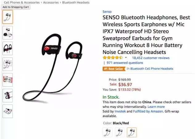Go to Accessories breadcrumb category
Image resolution: width=195 pixels, height=139 pixels.
[51, 2]
